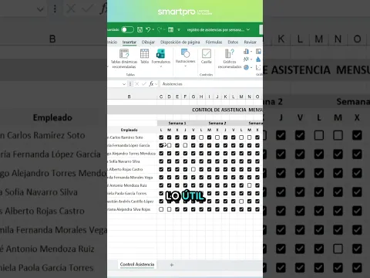Open the Revisar ribbon tab
The width and height of the screenshot is (370, 278).
coord(251,42)
